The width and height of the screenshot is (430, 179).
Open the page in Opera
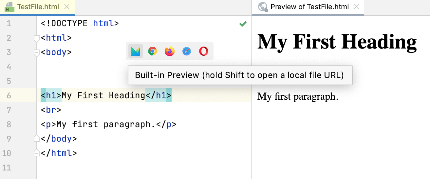(x=204, y=51)
